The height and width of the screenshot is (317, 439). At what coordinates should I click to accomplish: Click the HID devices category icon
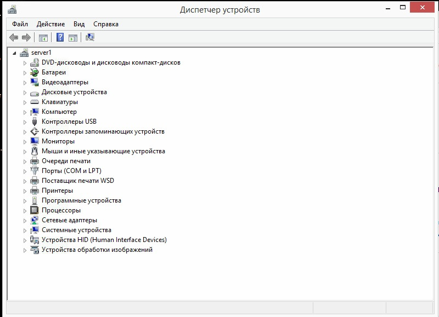click(35, 240)
